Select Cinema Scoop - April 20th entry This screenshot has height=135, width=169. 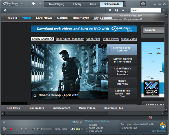[122, 49]
